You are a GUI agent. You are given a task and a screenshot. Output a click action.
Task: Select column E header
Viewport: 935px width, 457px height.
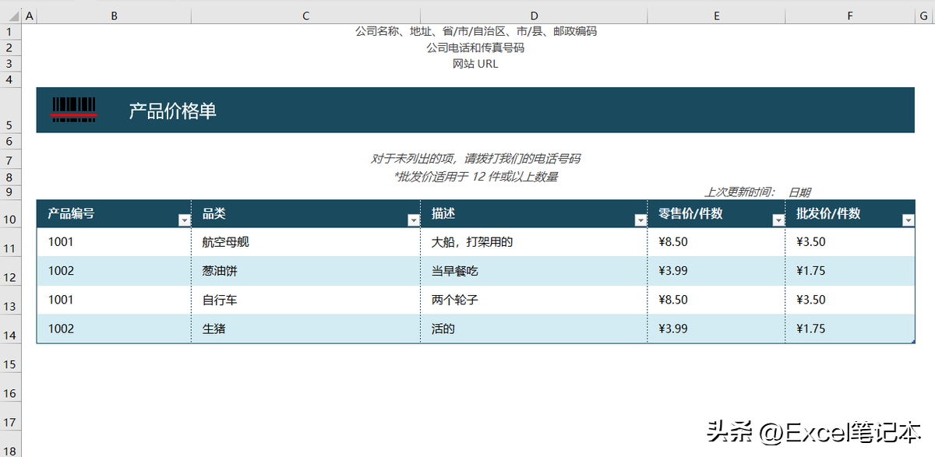click(x=716, y=16)
